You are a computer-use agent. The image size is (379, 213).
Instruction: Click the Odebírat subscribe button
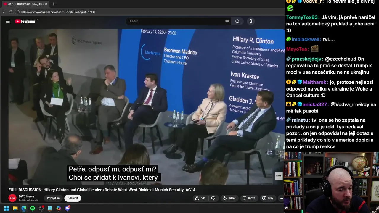click(73, 198)
